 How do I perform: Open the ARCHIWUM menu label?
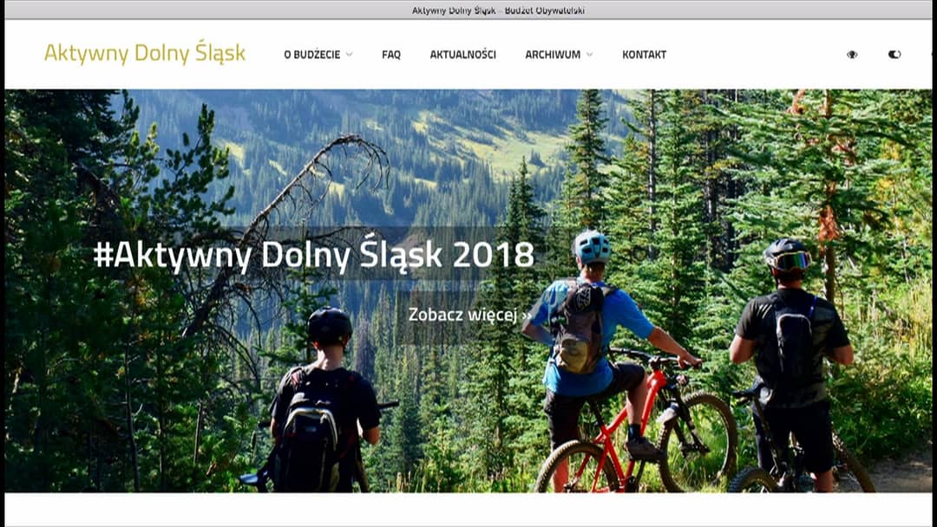coord(553,55)
